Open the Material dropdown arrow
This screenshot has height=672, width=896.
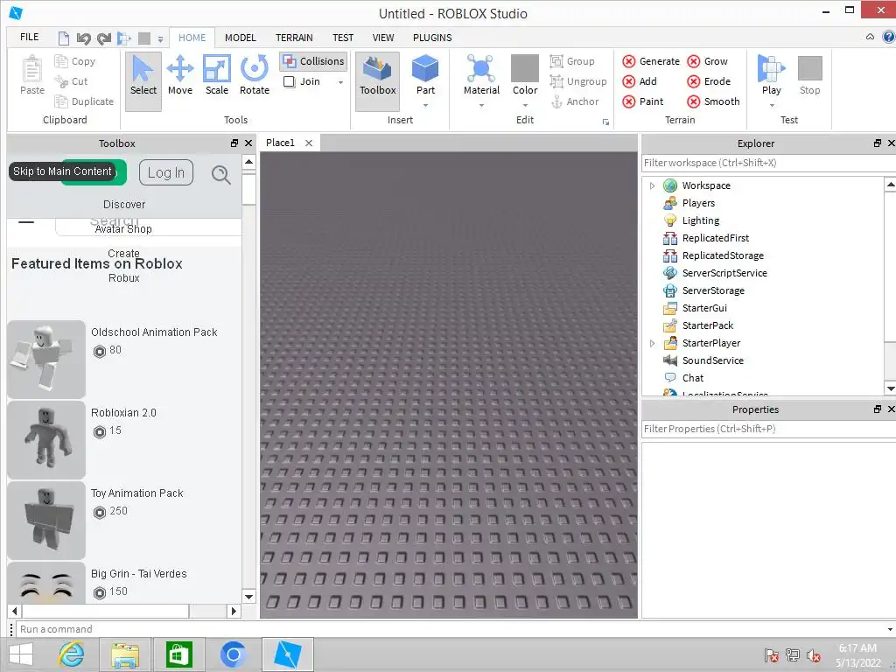pyautogui.click(x=481, y=105)
